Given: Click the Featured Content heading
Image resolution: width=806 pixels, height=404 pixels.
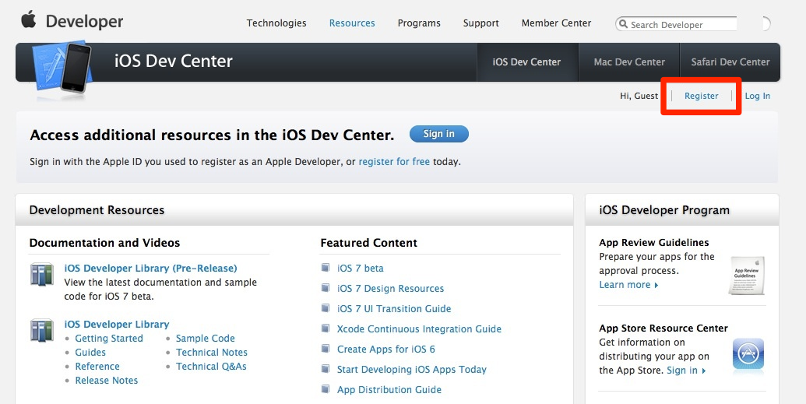Looking at the screenshot, I should click(369, 243).
